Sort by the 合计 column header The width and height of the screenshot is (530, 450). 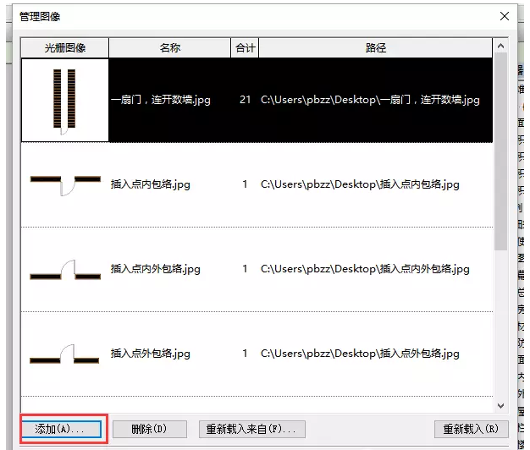coord(245,48)
